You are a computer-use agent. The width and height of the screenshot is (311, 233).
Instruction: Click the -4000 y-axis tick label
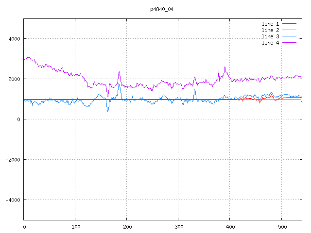(12, 200)
